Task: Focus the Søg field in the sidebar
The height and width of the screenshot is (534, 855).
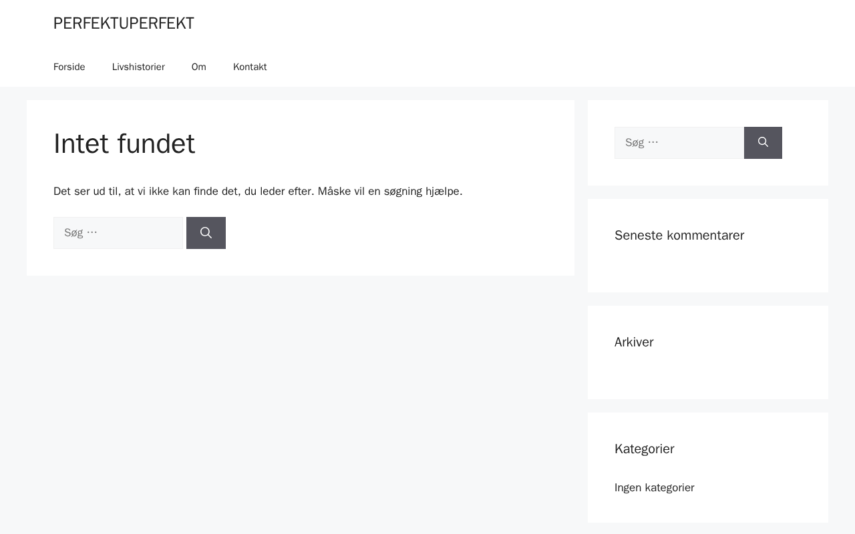Action: coord(679,143)
